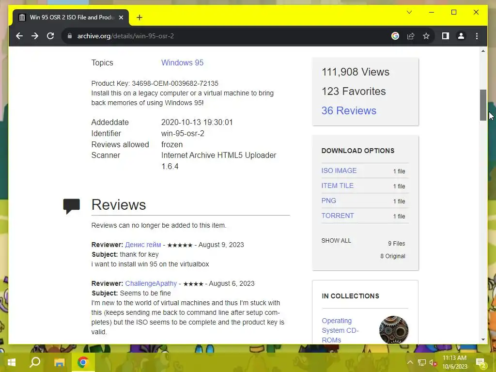
Task: Download the PNG file
Action: coord(329,201)
